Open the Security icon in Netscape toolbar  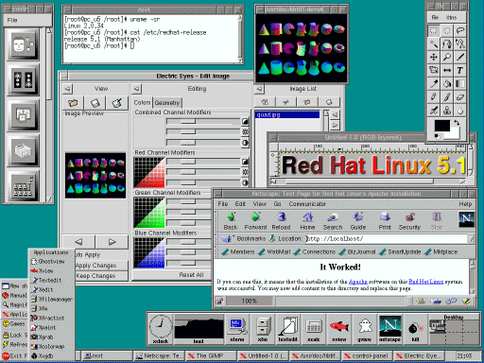(409, 220)
